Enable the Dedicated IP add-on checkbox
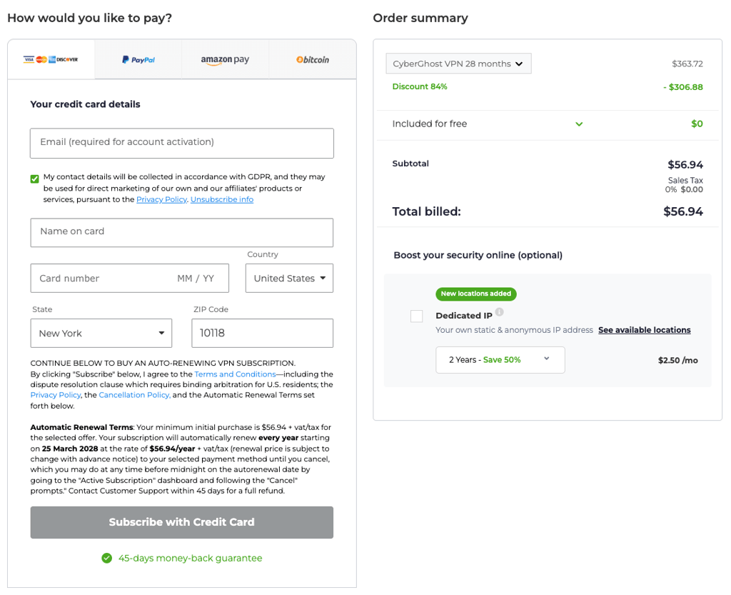 [416, 316]
